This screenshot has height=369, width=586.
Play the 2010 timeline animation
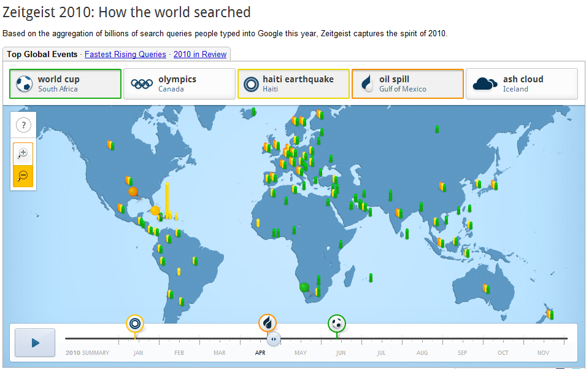pos(35,343)
